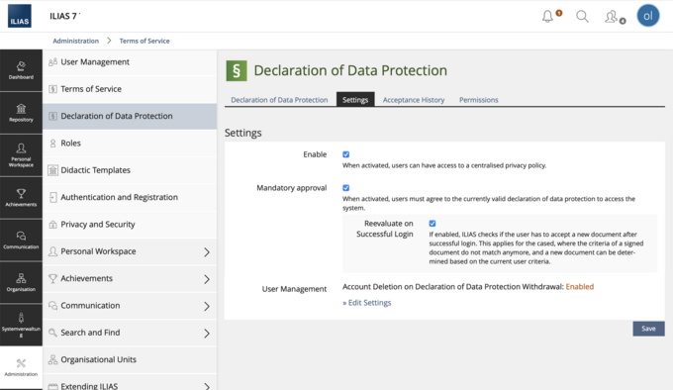Open Personal Workspace in the main bar

tap(21, 155)
